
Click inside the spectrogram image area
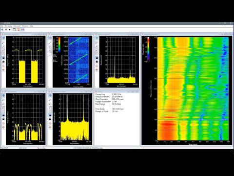point(78,60)
